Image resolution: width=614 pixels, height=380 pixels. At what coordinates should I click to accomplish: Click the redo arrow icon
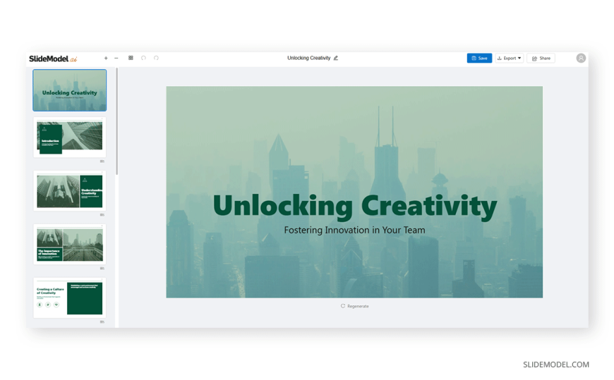pos(156,58)
